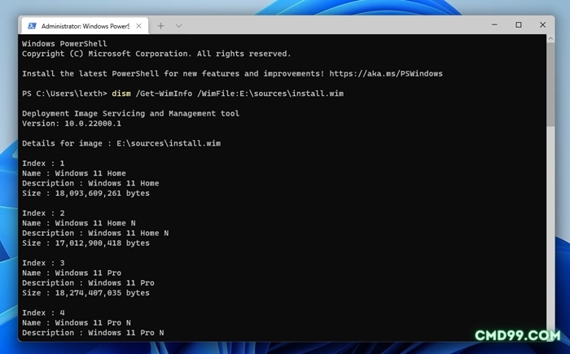The height and width of the screenshot is (354, 570).
Task: Close the Windows PowerShell tab
Action: pyautogui.click(x=138, y=26)
